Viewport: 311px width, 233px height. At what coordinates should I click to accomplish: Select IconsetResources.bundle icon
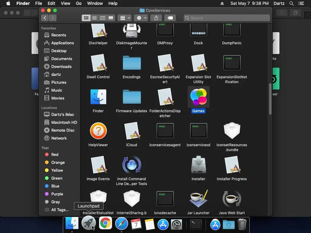(x=232, y=130)
